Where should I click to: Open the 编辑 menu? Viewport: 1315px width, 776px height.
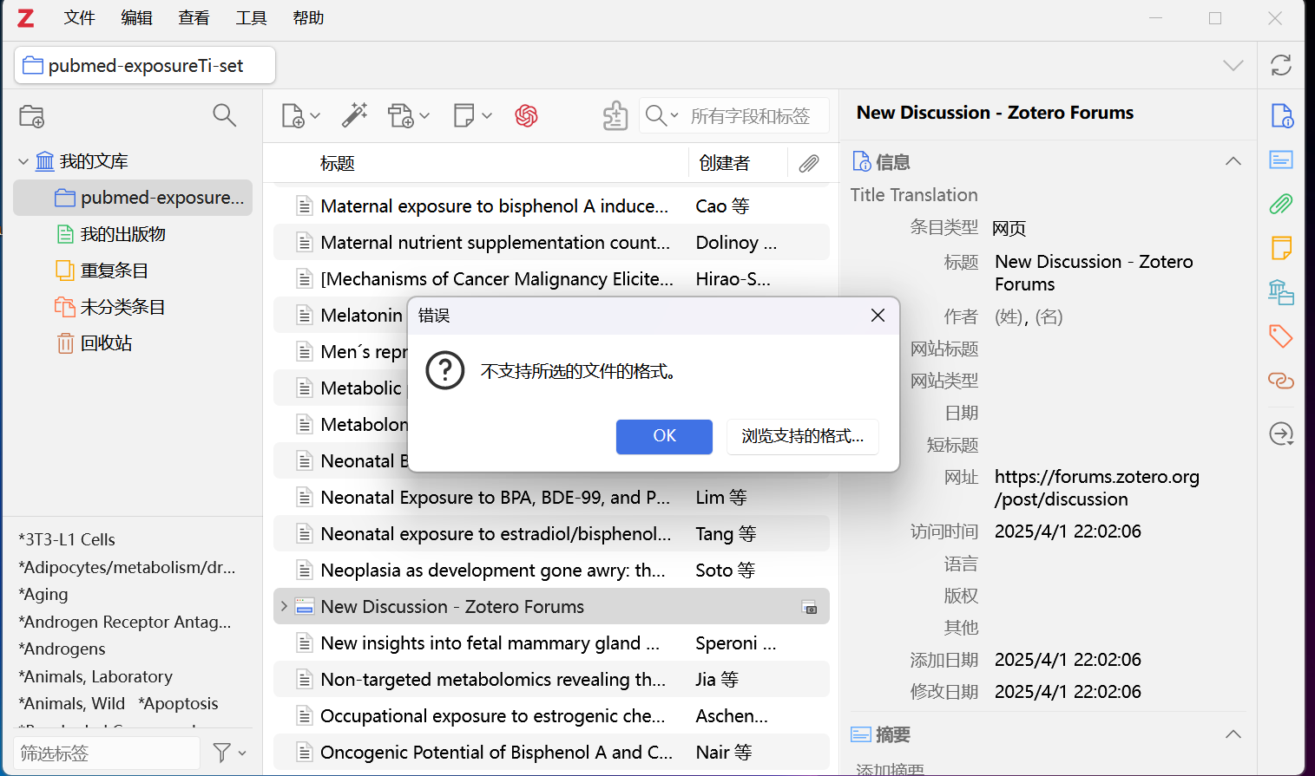[136, 18]
